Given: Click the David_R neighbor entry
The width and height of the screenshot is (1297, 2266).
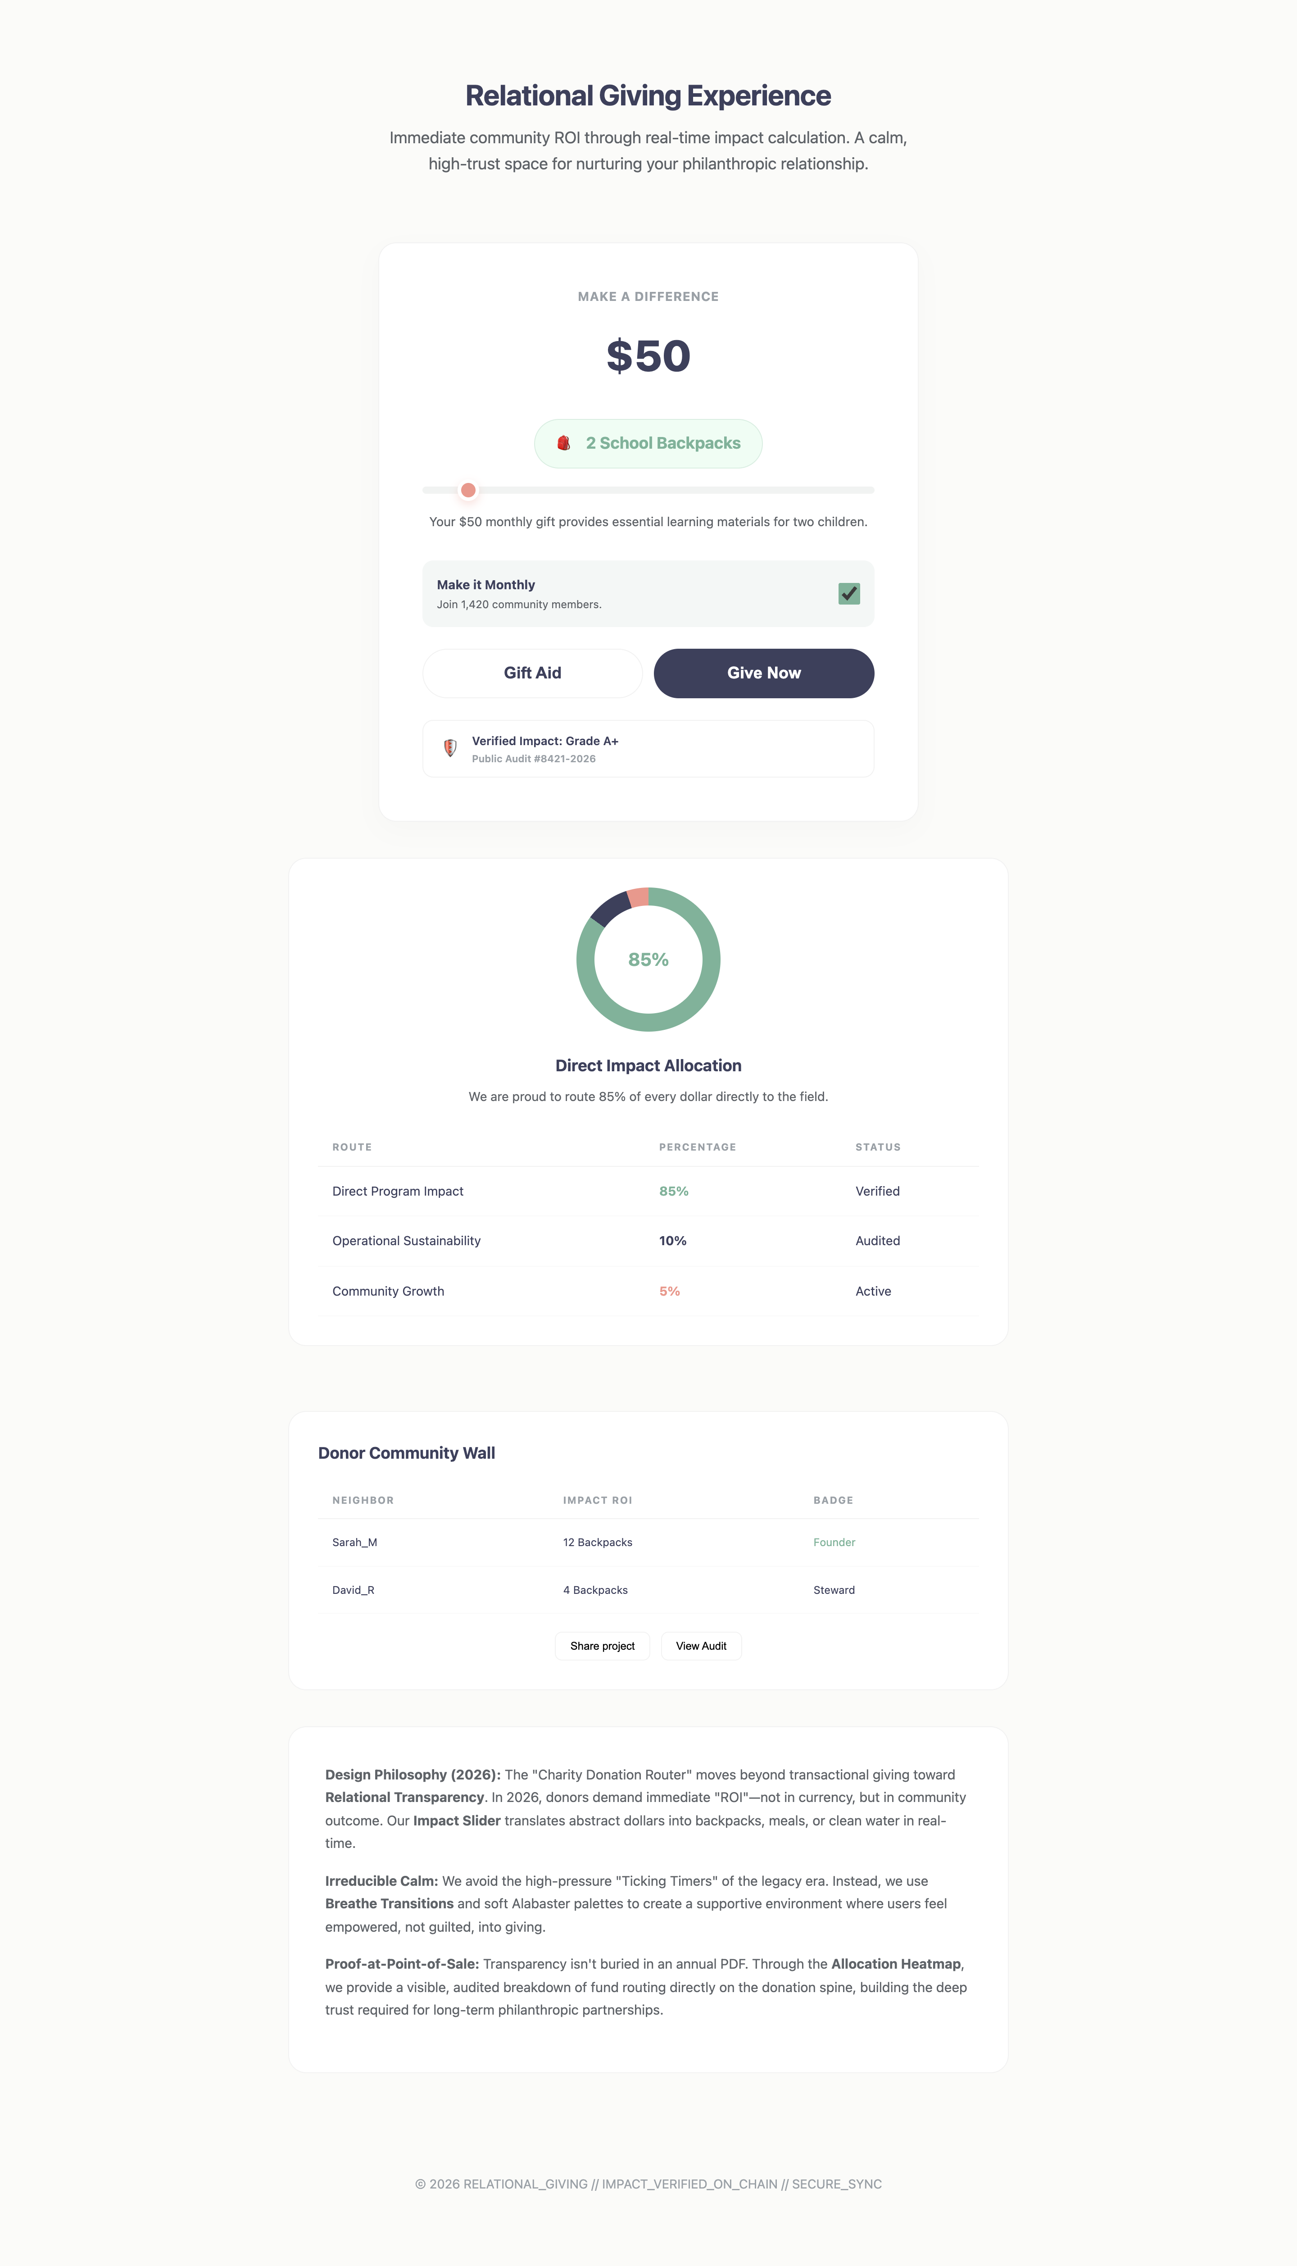Looking at the screenshot, I should coord(353,1590).
